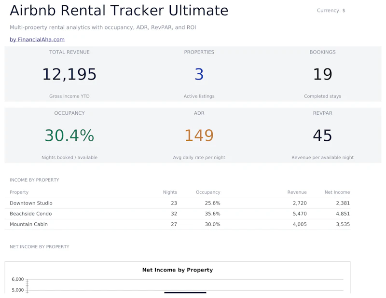Screen dimensions: 386x298
Task: Select the Downtown Studio row name
Action: [31, 203]
